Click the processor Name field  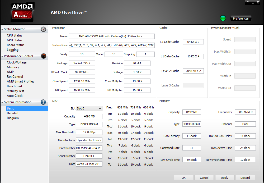[x=112, y=36]
